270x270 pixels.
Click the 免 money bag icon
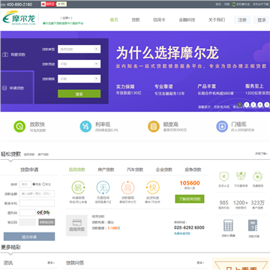258,176
